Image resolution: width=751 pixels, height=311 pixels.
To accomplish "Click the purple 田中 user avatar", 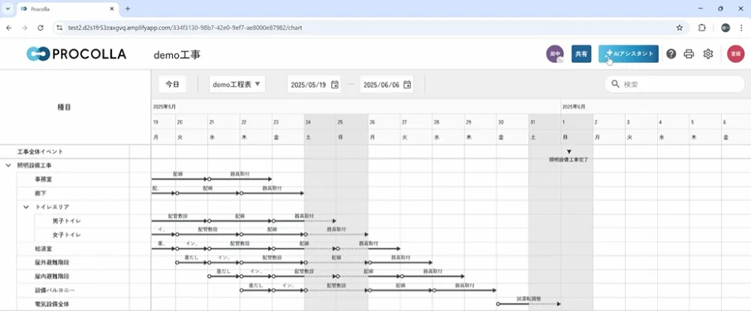I will [x=555, y=54].
